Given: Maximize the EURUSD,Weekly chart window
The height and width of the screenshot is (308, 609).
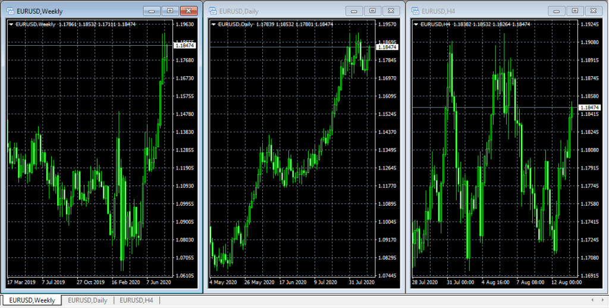Looking at the screenshot, I should [x=170, y=11].
